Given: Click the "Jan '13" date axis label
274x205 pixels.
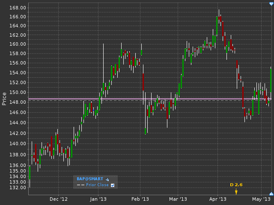Looking at the screenshot, I should [98, 199].
